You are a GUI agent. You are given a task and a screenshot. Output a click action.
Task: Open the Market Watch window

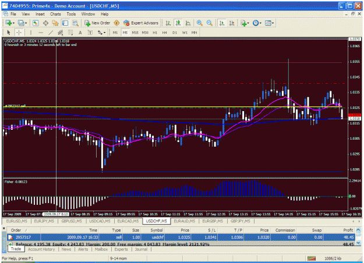coord(36,23)
